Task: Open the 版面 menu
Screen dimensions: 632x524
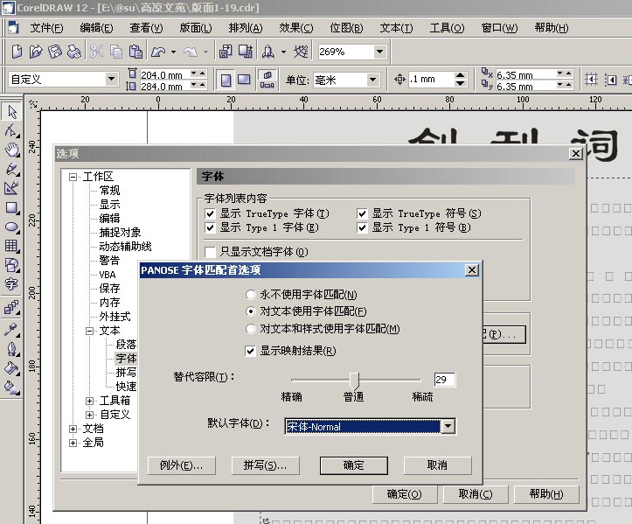Action: [196, 28]
